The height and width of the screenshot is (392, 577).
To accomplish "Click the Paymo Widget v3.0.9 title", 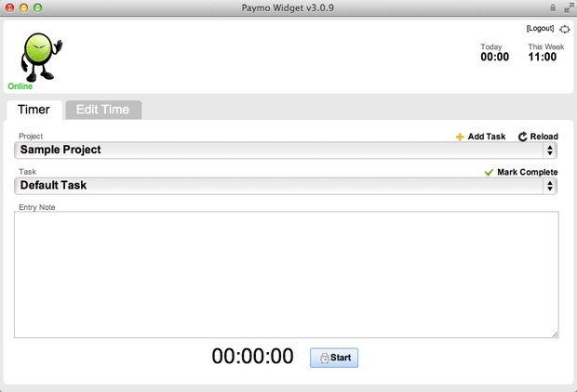I will 288,7.
